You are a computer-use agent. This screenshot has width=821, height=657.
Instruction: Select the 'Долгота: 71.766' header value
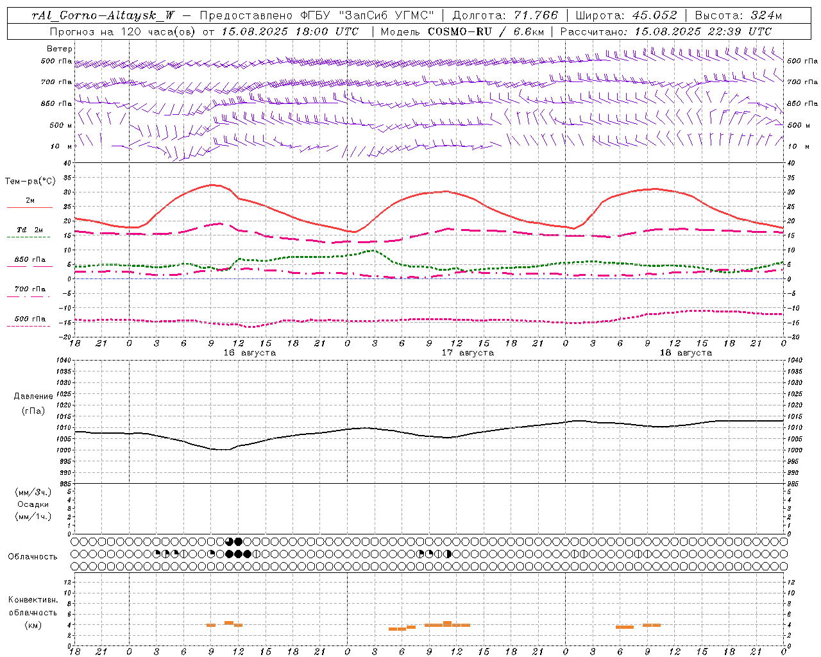505,15
